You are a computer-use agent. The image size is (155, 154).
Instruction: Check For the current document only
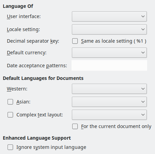[75, 126]
